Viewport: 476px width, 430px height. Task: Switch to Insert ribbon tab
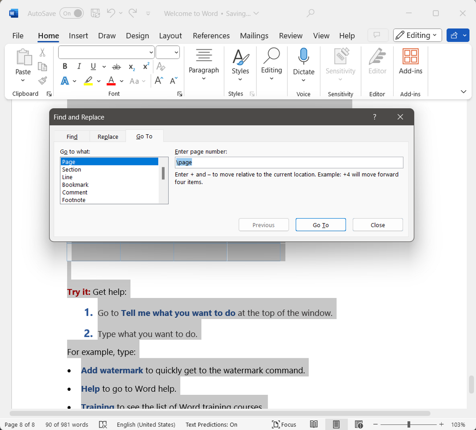78,36
